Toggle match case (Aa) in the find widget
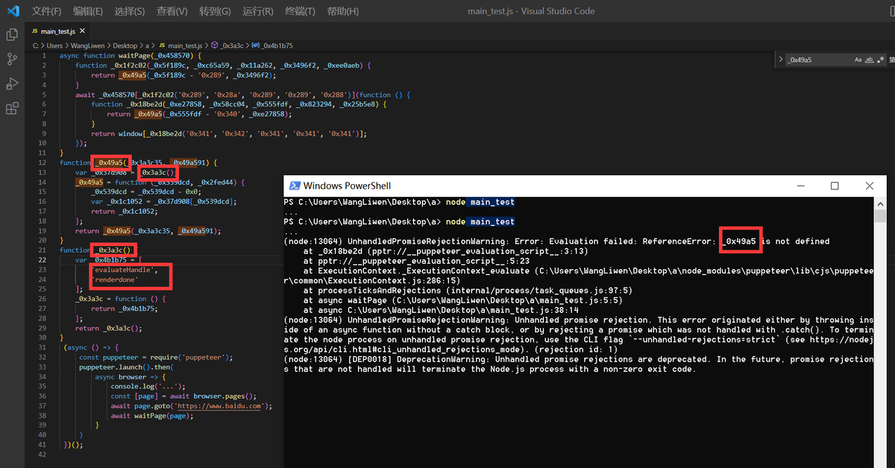 [x=859, y=59]
